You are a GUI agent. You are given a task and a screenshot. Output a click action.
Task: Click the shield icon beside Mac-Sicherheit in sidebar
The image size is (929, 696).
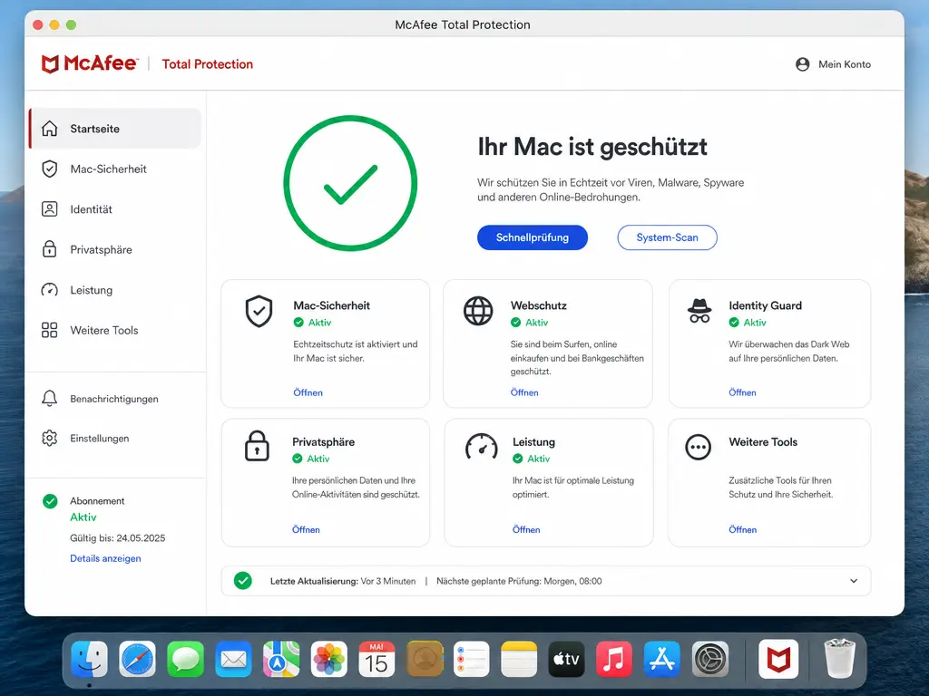(50, 169)
